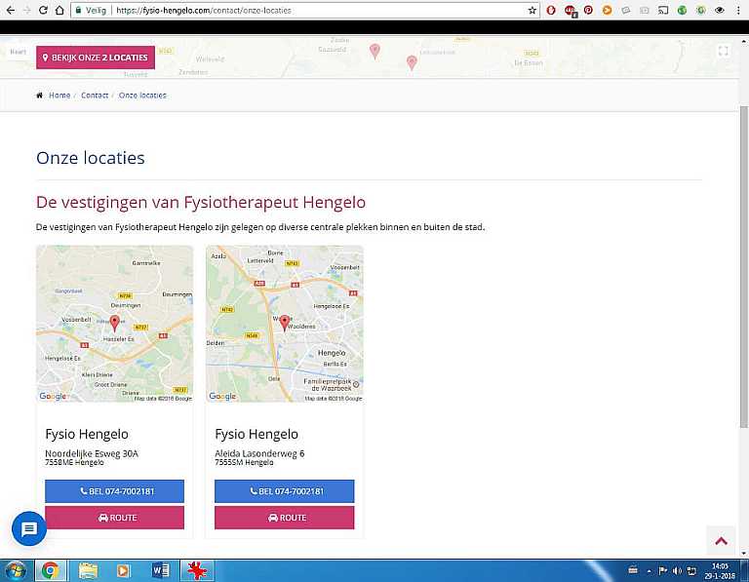749x582 pixels.
Task: Show hidden system tray icons
Action: coord(650,571)
